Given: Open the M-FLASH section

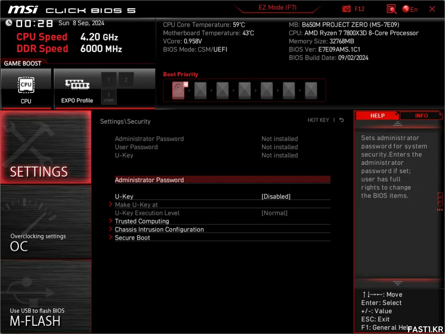Looking at the screenshot, I should 46,296.
